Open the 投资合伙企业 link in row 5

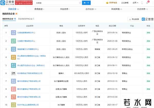tap(31, 65)
